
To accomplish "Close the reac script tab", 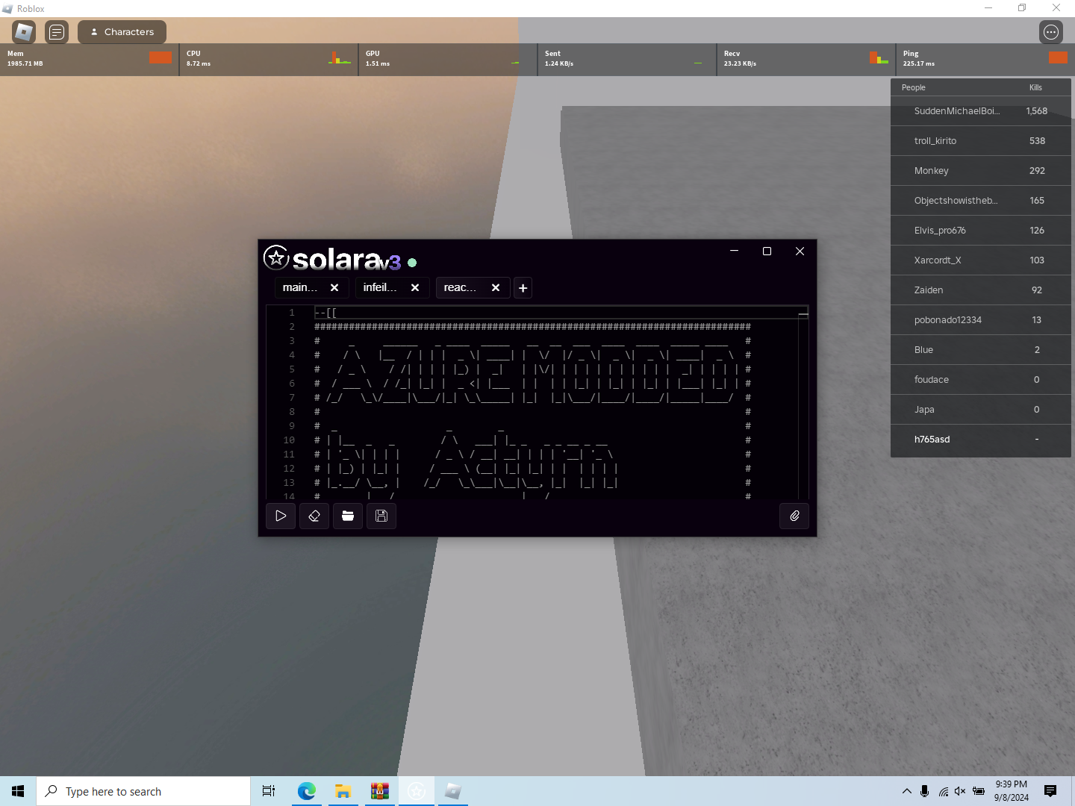I will coord(496,288).
